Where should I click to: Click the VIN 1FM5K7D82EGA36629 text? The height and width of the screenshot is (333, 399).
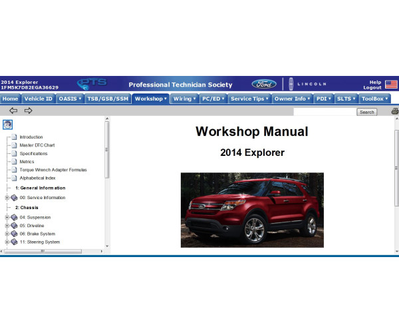coord(29,87)
